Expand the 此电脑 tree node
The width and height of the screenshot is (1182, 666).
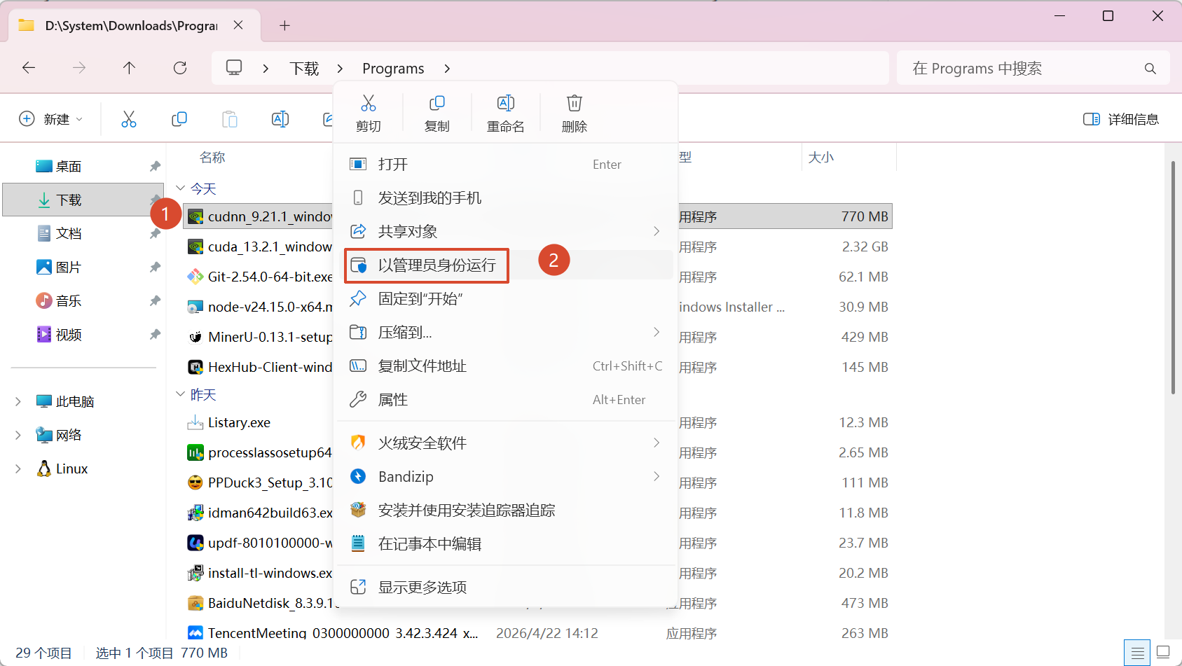[x=18, y=402]
